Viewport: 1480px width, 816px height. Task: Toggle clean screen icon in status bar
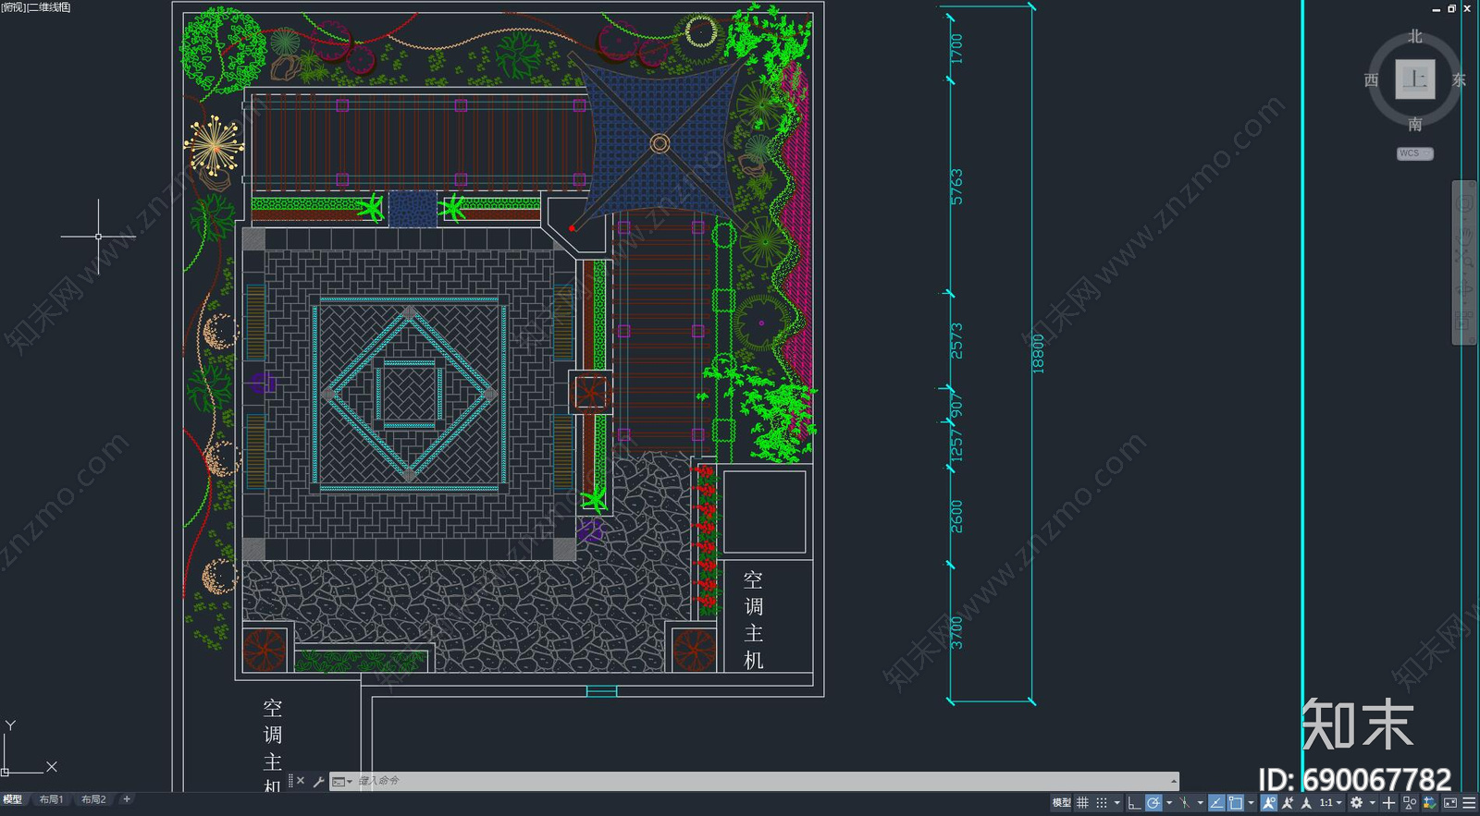[1450, 802]
